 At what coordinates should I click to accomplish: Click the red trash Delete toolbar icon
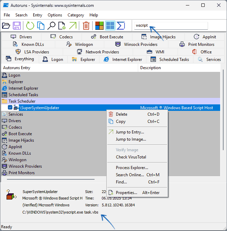[86, 26]
